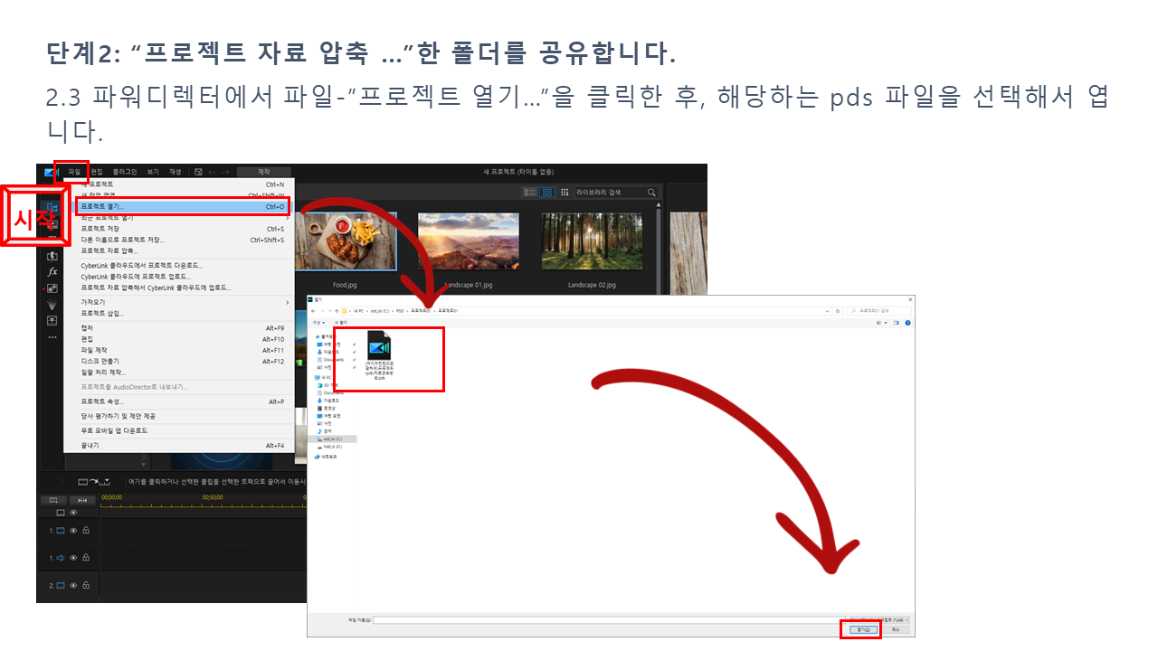
Task: Open the 보기 menu
Action: click(153, 171)
